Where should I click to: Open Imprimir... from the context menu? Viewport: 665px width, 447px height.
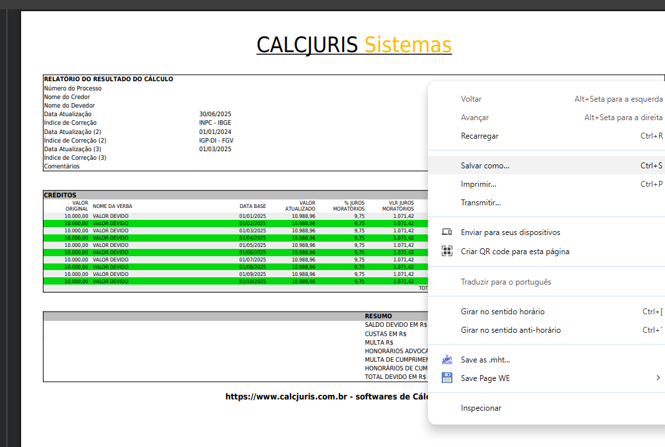point(478,184)
